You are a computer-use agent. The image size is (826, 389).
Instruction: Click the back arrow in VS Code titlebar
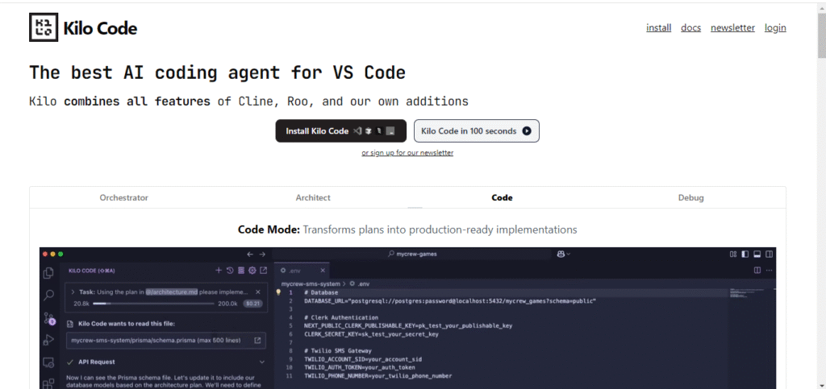pos(250,254)
